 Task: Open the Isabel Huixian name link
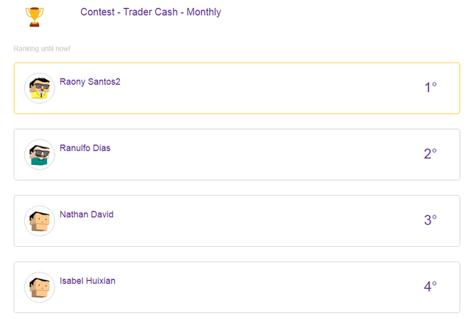tap(88, 281)
